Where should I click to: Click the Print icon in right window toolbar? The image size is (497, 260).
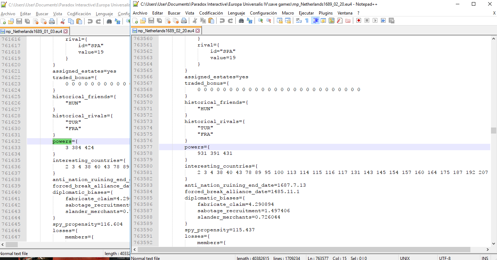pyautogui.click(x=184, y=21)
